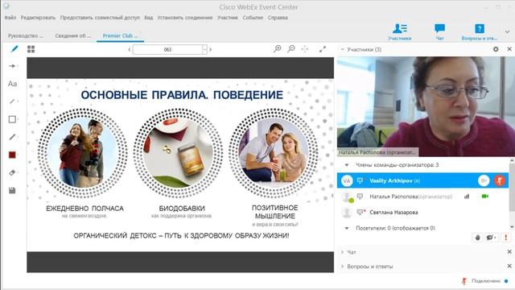This screenshot has height=290, width=515.
Task: Expand more panel options chevron
Action: click(508, 31)
